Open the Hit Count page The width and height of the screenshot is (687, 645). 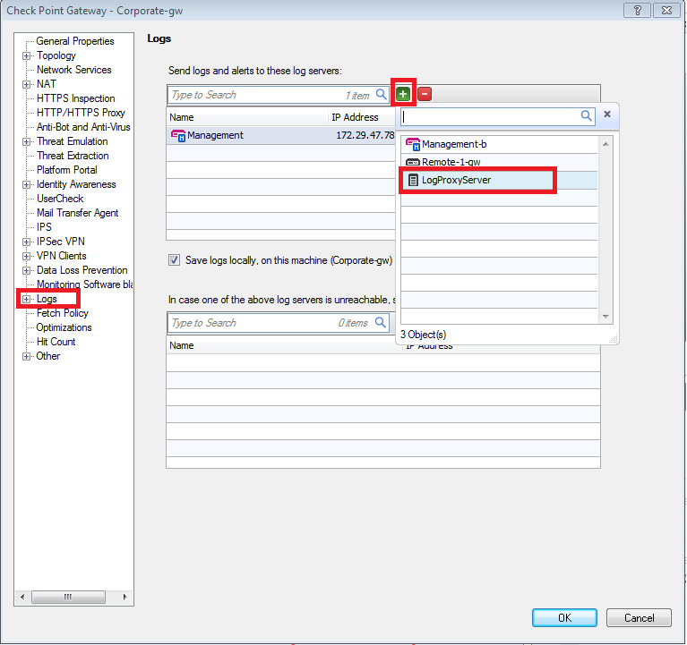tap(56, 342)
